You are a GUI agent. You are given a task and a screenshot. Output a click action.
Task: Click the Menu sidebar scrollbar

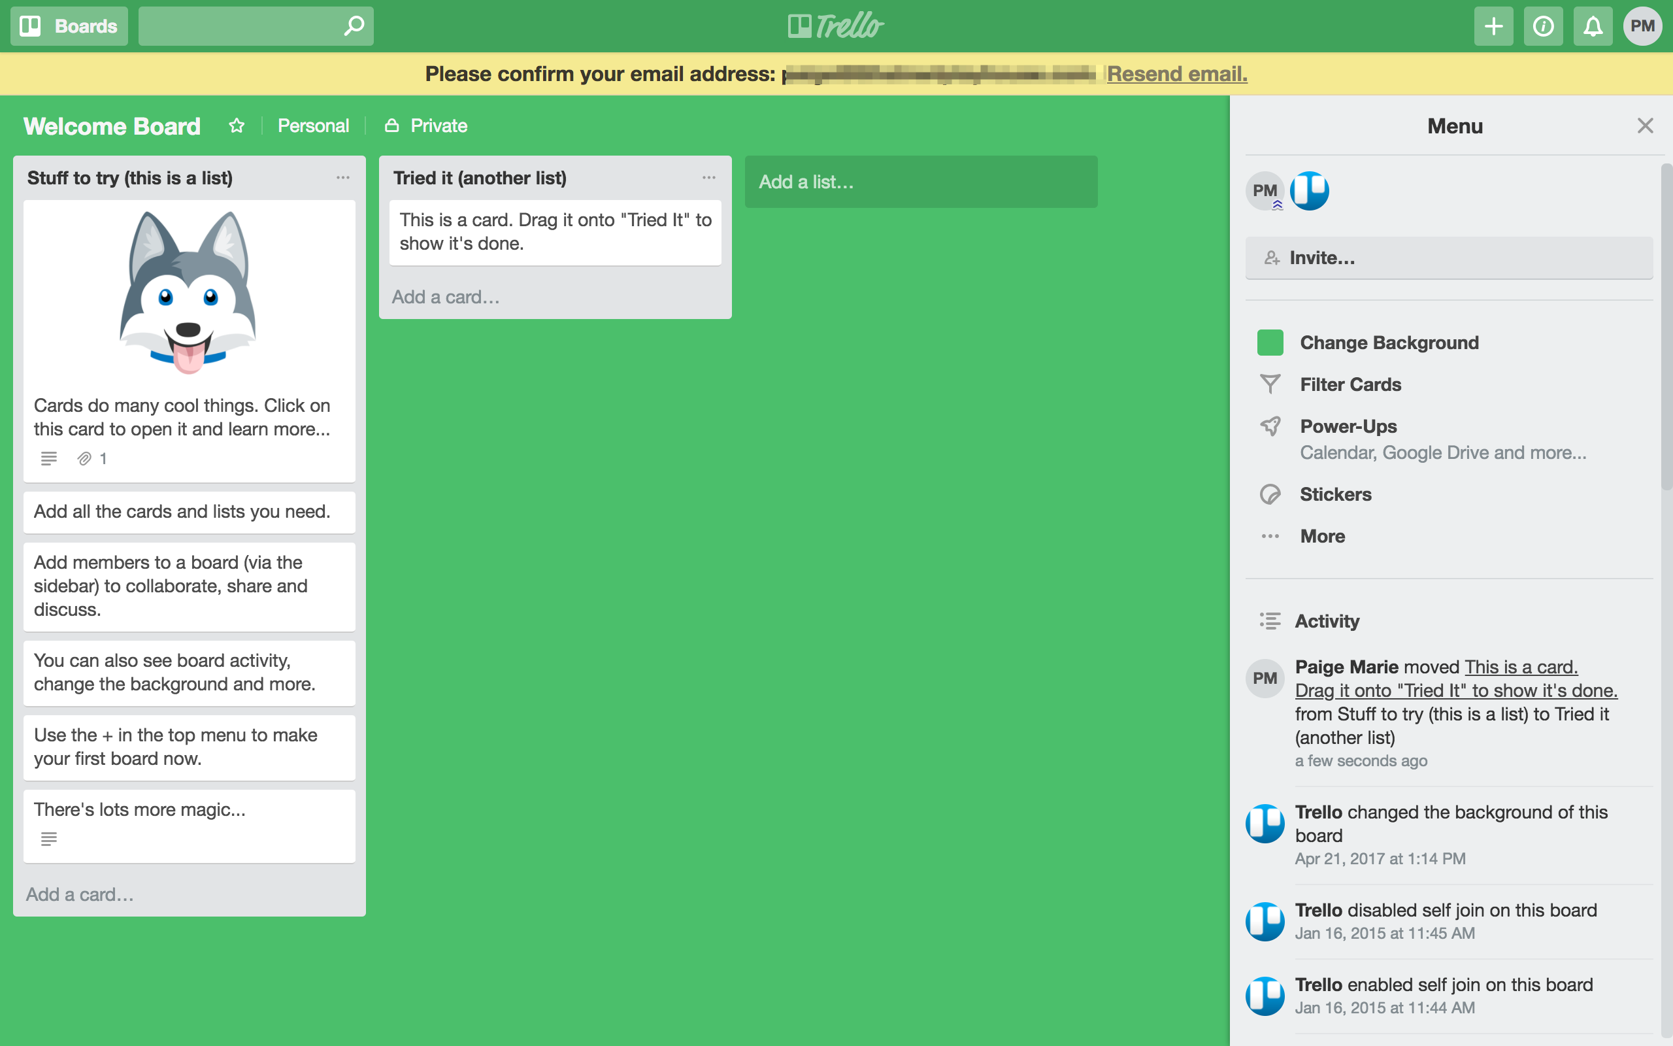click(x=1666, y=325)
